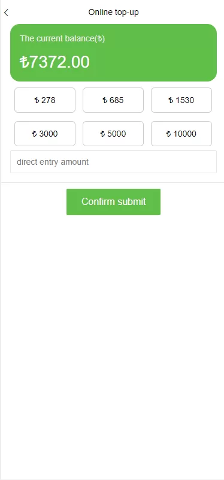
Task: Select the ₺ 3000 top-up amount
Action: (x=45, y=134)
